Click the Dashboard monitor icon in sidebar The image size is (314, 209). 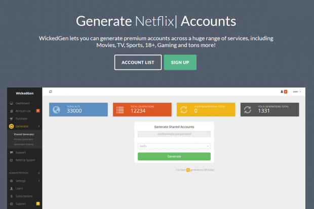(12, 103)
